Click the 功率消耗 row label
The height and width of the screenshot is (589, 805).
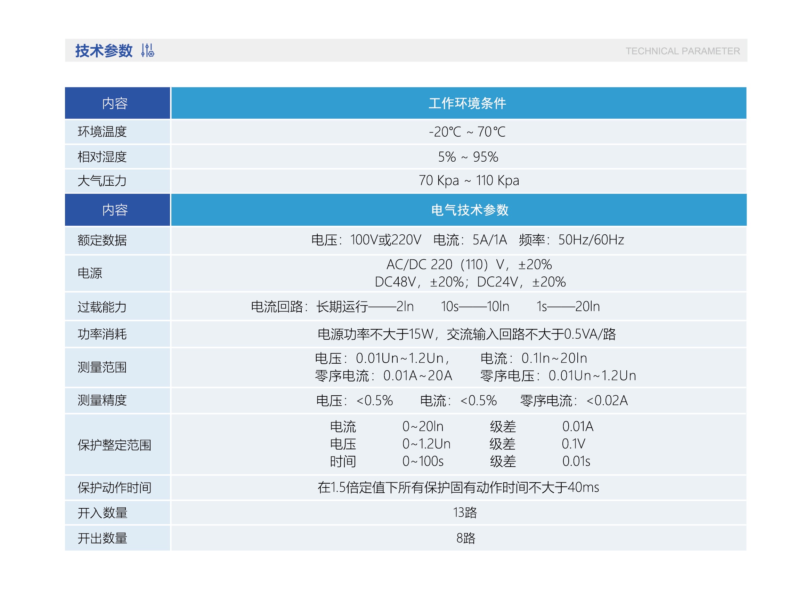pyautogui.click(x=102, y=334)
